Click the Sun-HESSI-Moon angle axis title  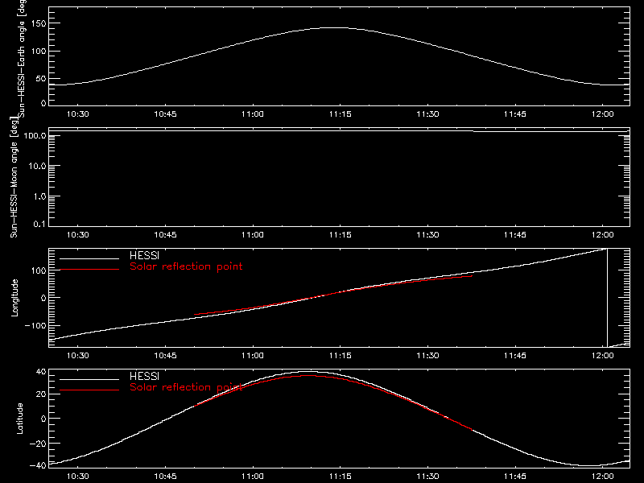[14, 177]
